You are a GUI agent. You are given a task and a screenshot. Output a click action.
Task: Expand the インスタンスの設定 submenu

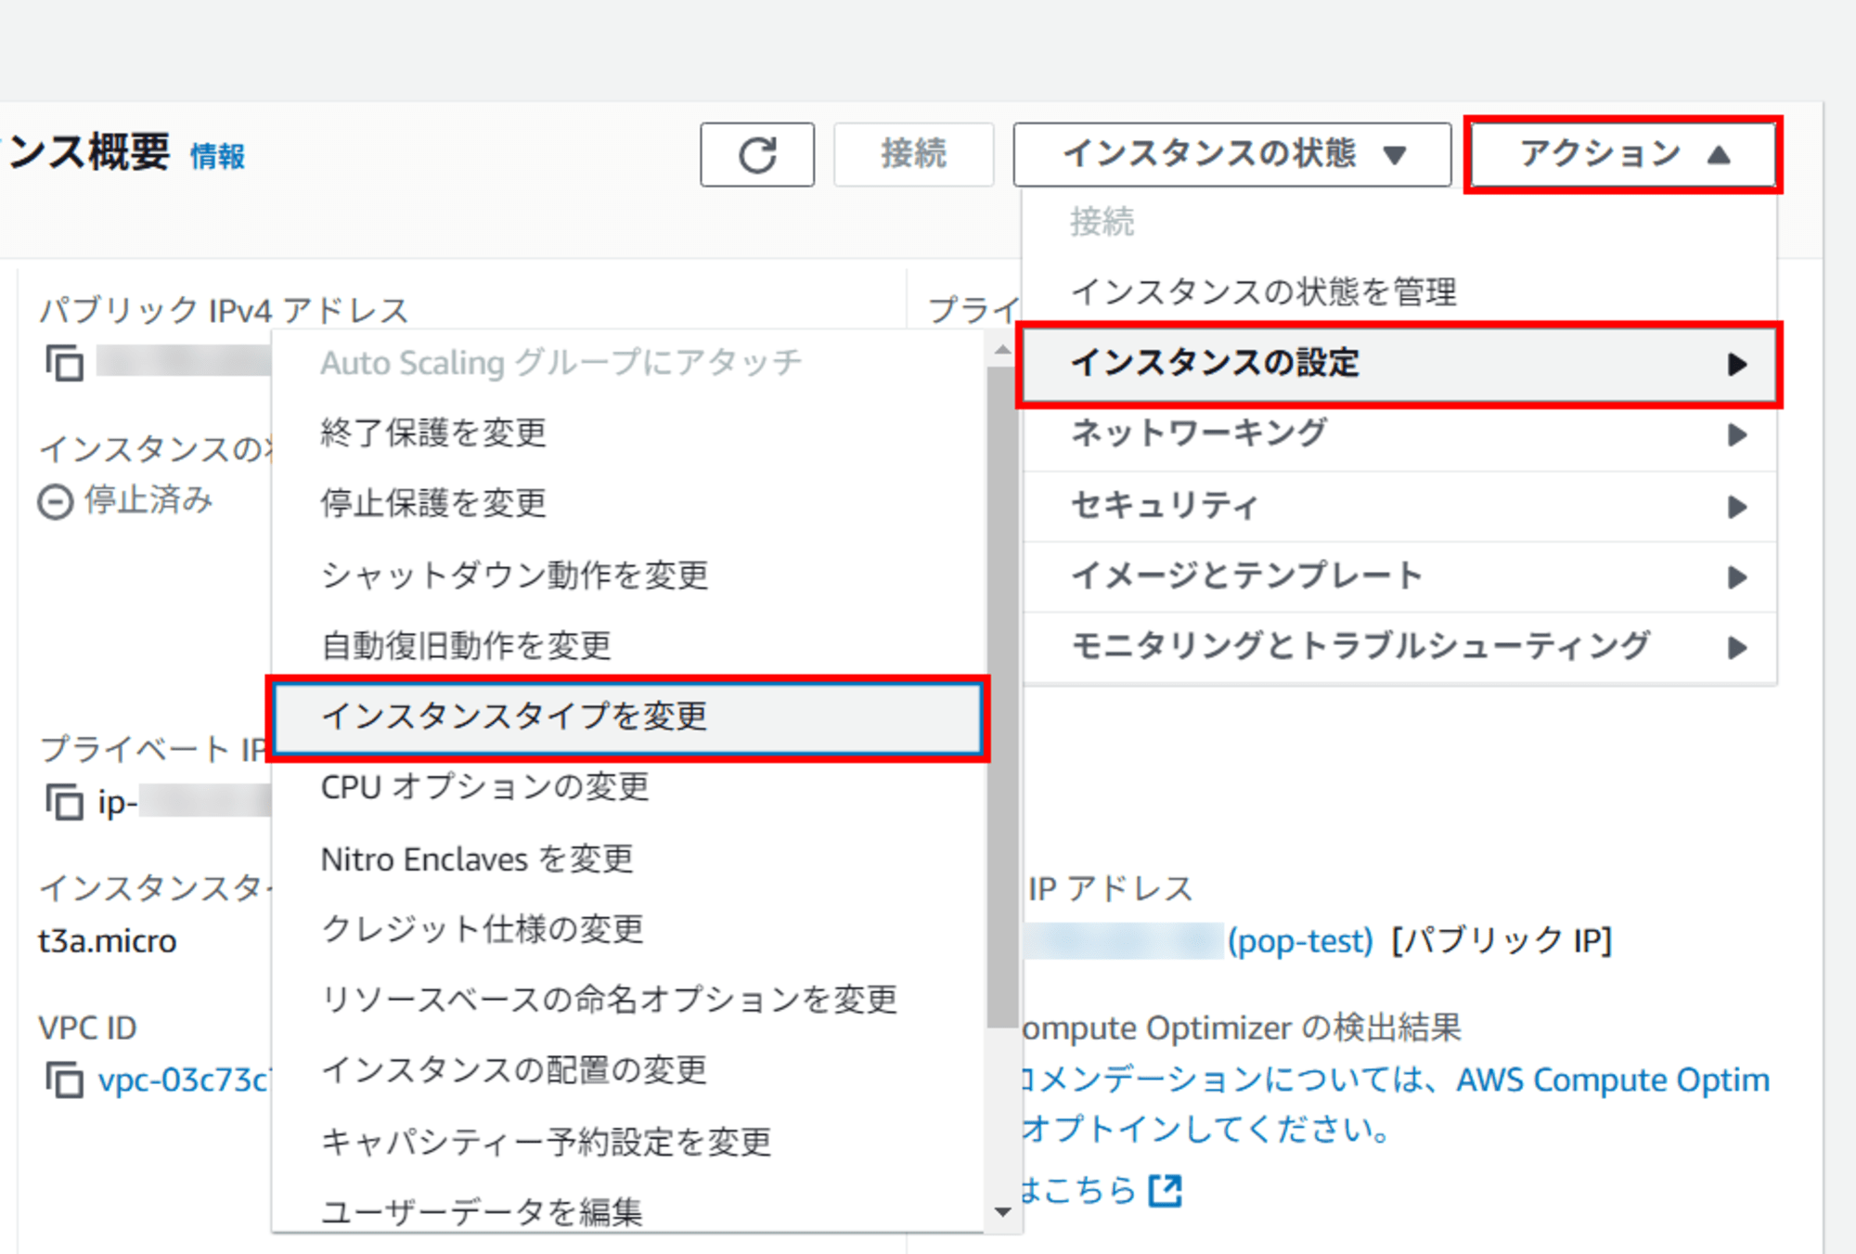pyautogui.click(x=1400, y=364)
